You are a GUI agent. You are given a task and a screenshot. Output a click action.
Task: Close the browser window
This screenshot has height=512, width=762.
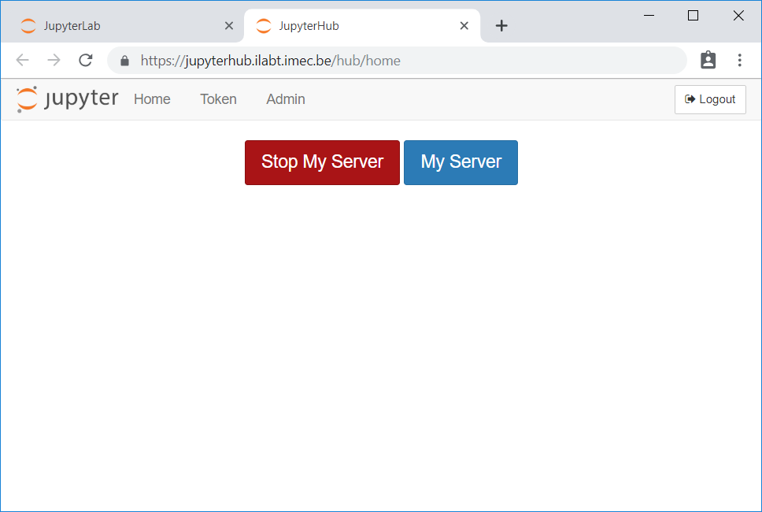click(x=738, y=16)
